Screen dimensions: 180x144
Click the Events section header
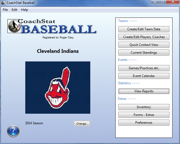[127, 60]
